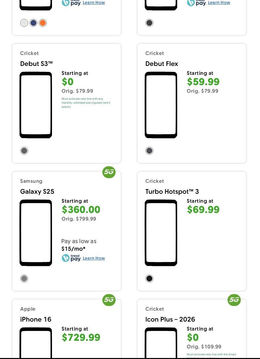Click the 5G badge on iPhone 16 card
Viewport: 260px width, 359px height.
[109, 300]
